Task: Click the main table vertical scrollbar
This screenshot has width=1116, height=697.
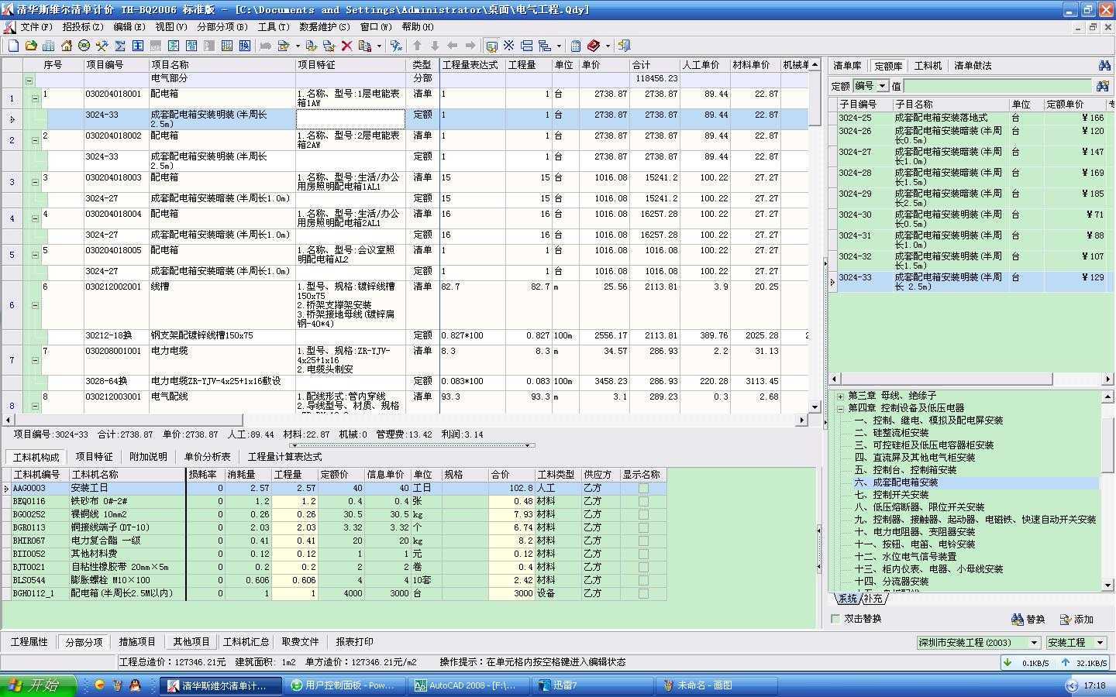Action: tap(815, 235)
